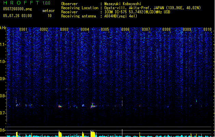Screen dimensions: 215x137
Task: Select the filename 0507260300.png
Action: click(x=17, y=9)
